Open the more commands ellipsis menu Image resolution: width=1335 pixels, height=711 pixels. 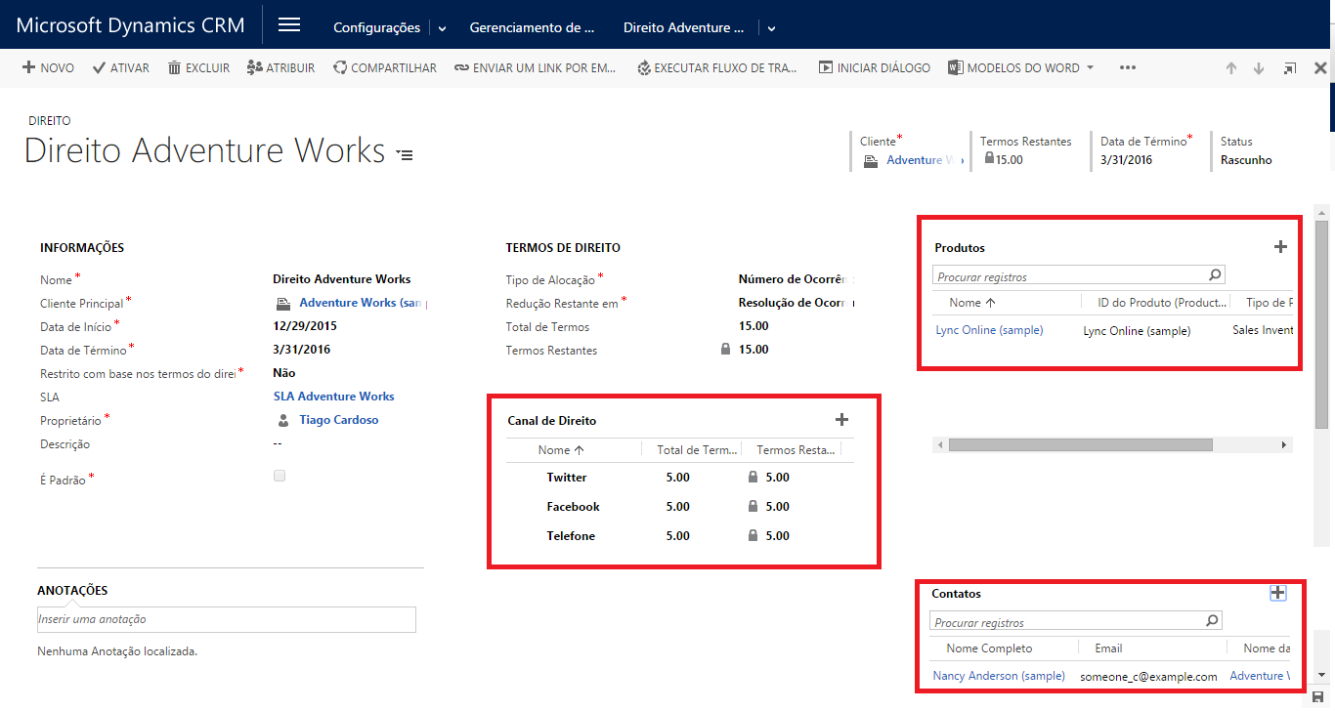click(1128, 67)
